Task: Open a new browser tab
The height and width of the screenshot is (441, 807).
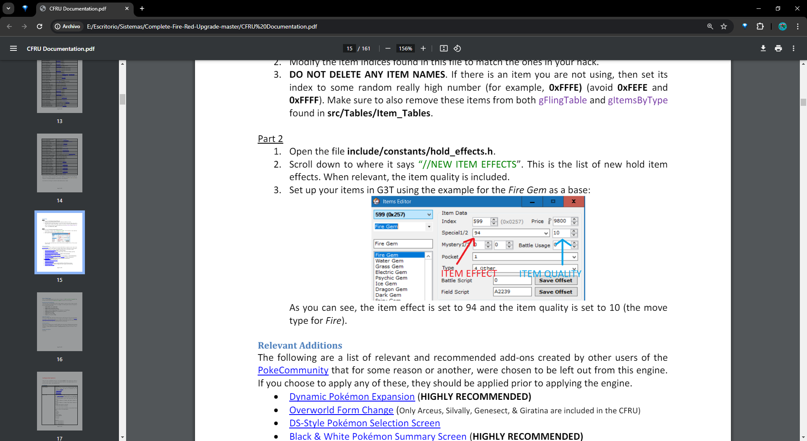Action: pos(142,8)
